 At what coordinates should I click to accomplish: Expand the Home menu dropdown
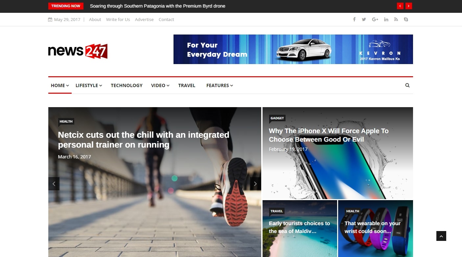[x=60, y=85]
